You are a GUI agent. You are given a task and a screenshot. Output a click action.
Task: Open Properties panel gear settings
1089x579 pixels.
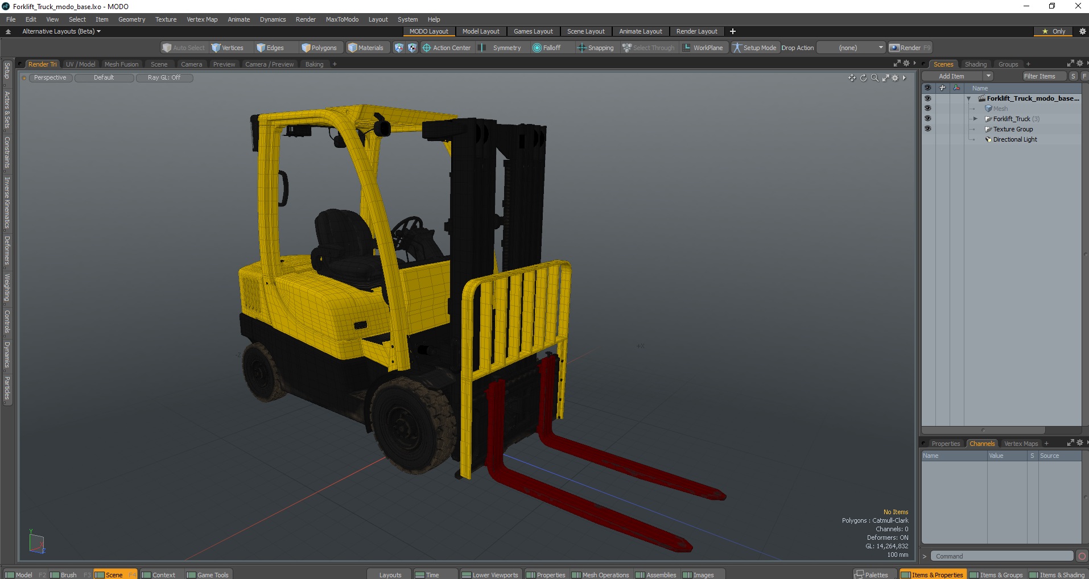[1080, 442]
